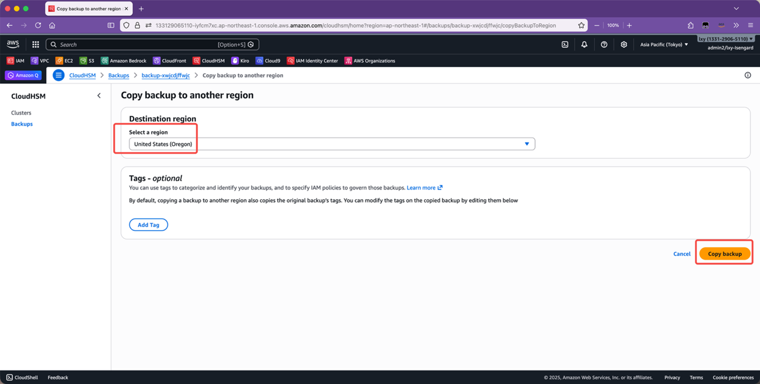Open the AWS services grid menu
This screenshot has height=384, width=760.
point(35,44)
